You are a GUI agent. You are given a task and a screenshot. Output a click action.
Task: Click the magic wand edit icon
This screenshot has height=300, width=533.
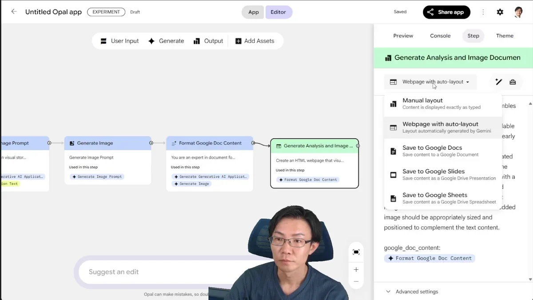[x=499, y=82]
